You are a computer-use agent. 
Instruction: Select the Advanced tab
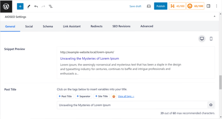(147, 26)
